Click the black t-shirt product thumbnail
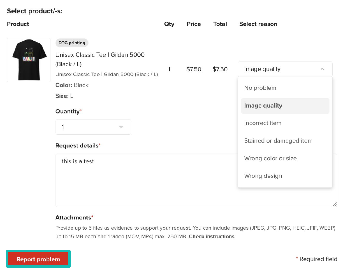Viewport: 345px width, 269px height. (29, 60)
